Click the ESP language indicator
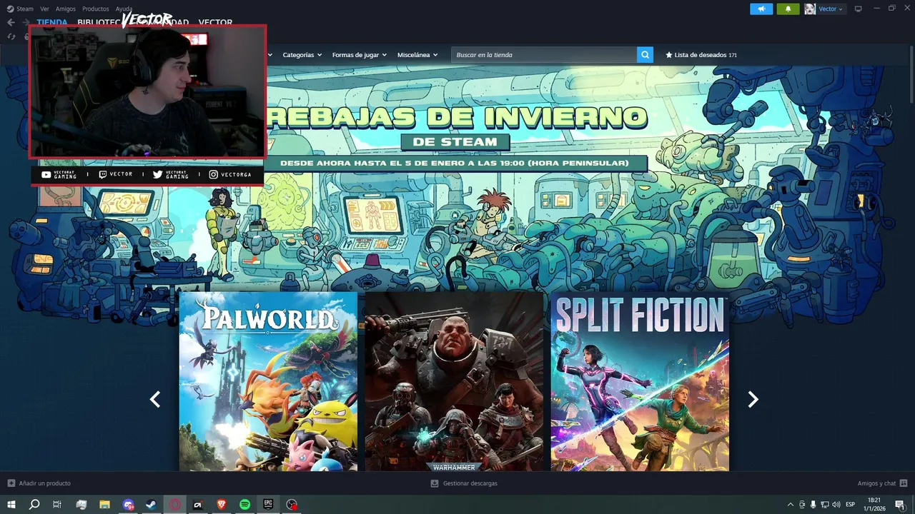 (851, 505)
